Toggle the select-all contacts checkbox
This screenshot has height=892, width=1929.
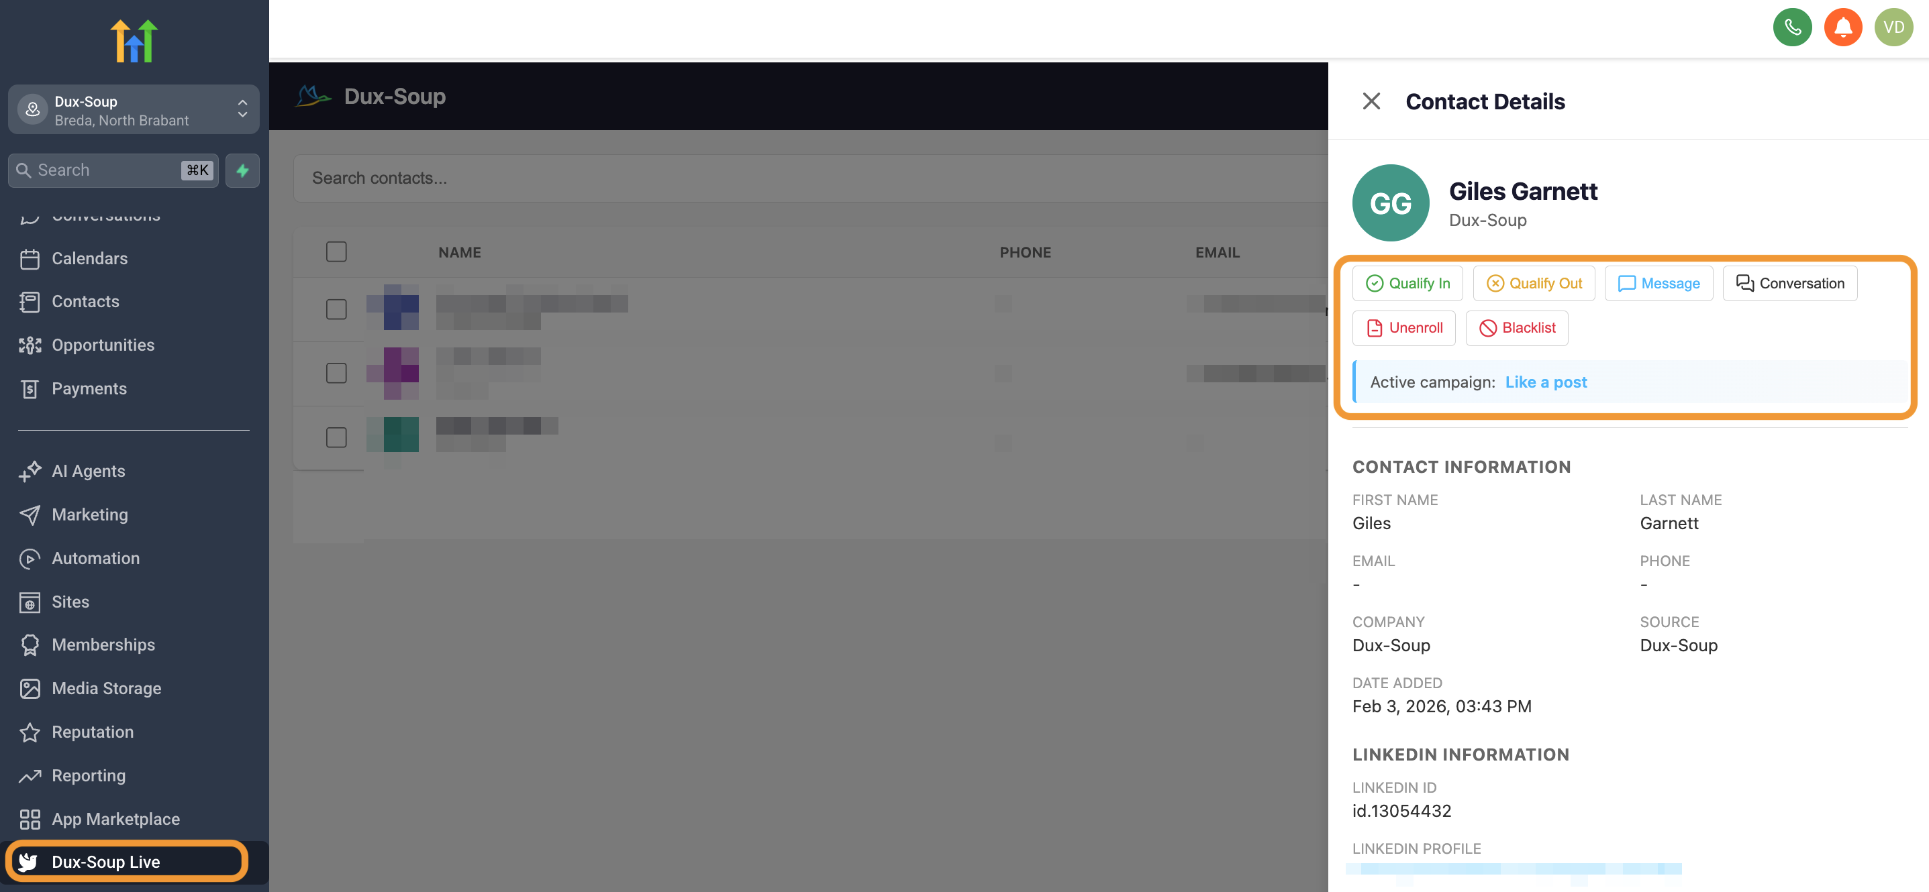(336, 252)
